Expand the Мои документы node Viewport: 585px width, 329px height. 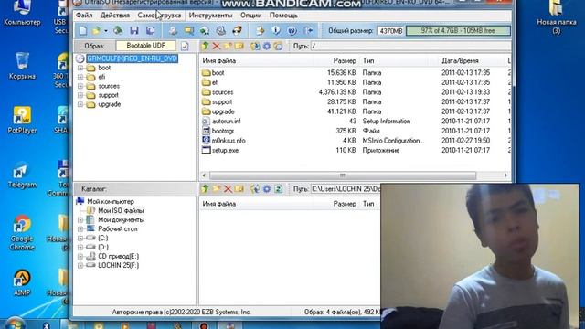pyautogui.click(x=80, y=219)
